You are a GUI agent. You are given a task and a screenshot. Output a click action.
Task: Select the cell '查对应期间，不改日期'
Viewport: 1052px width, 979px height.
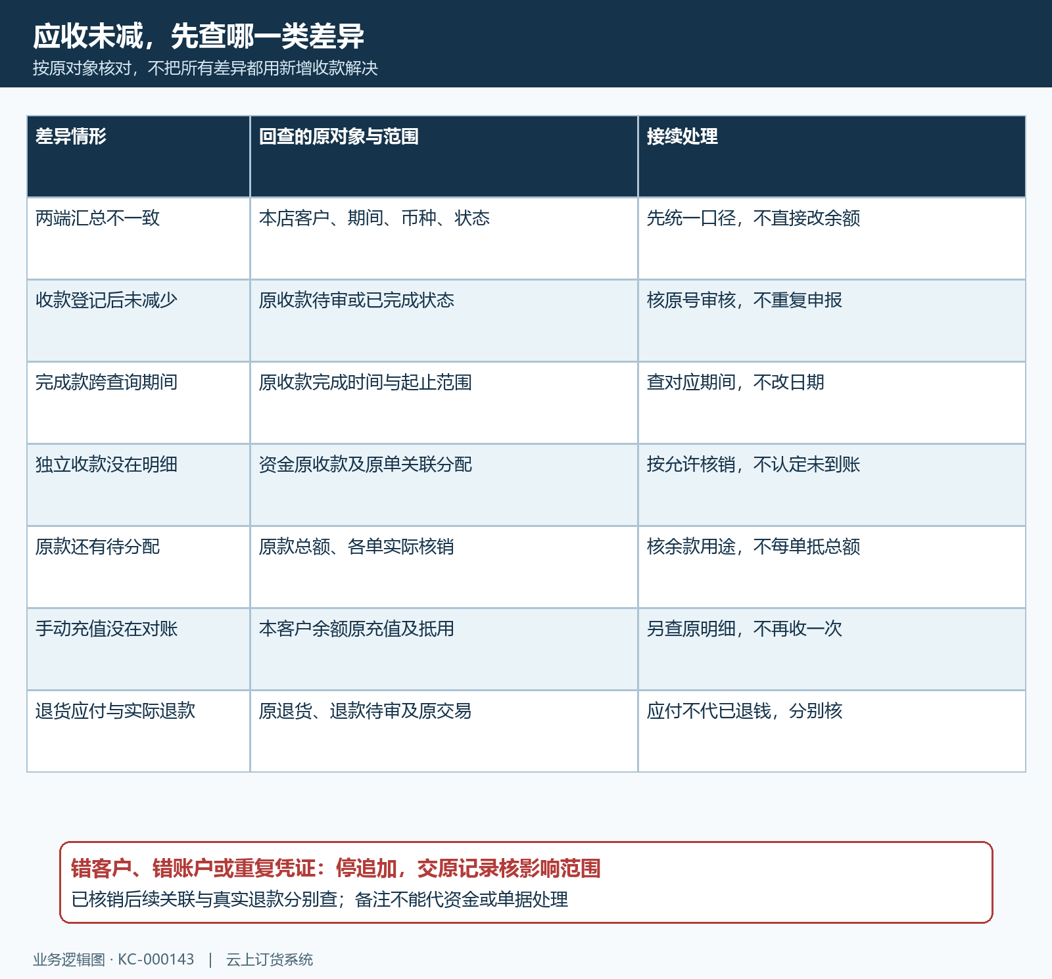(x=832, y=403)
